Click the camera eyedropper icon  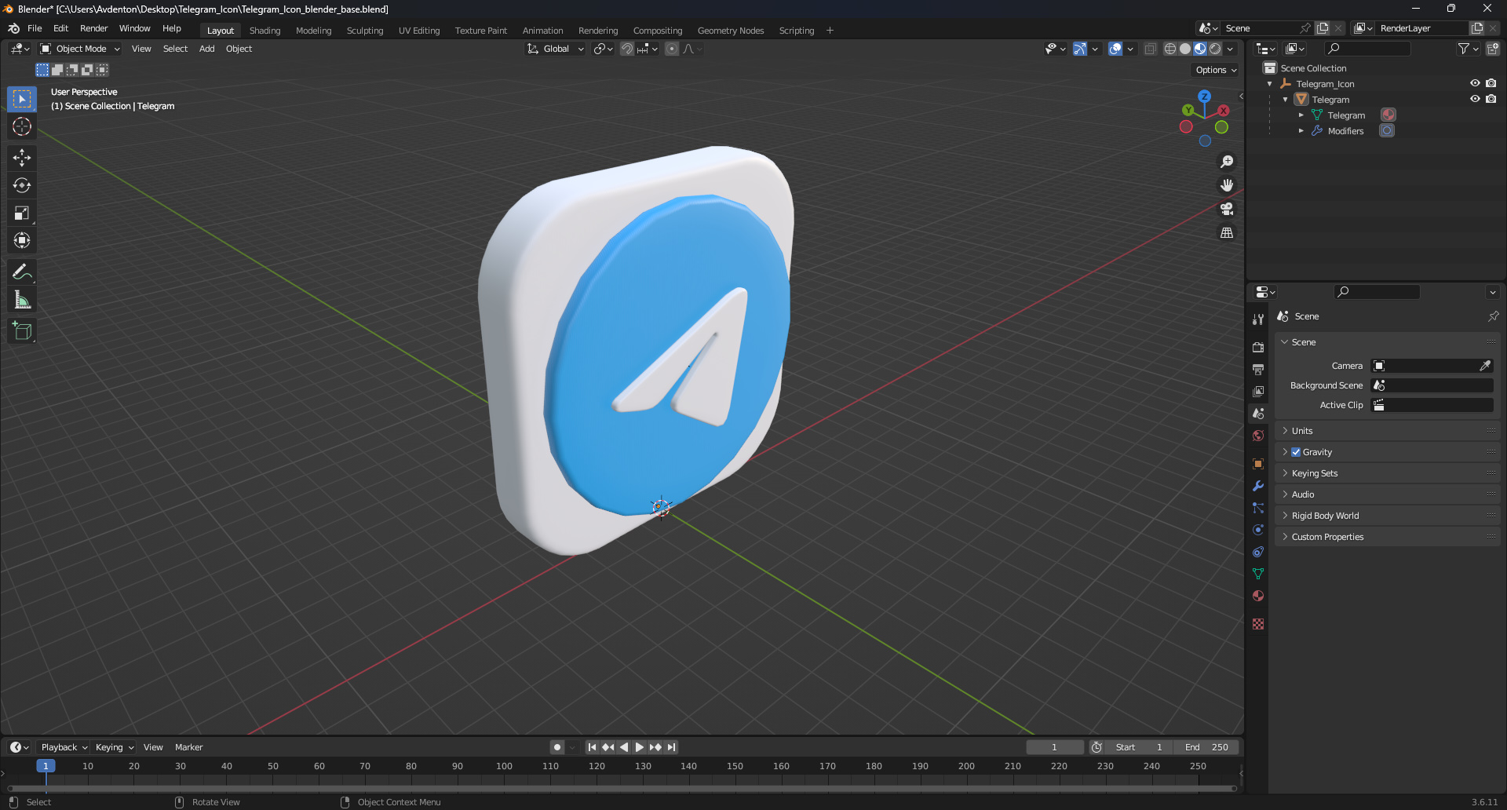1485,366
